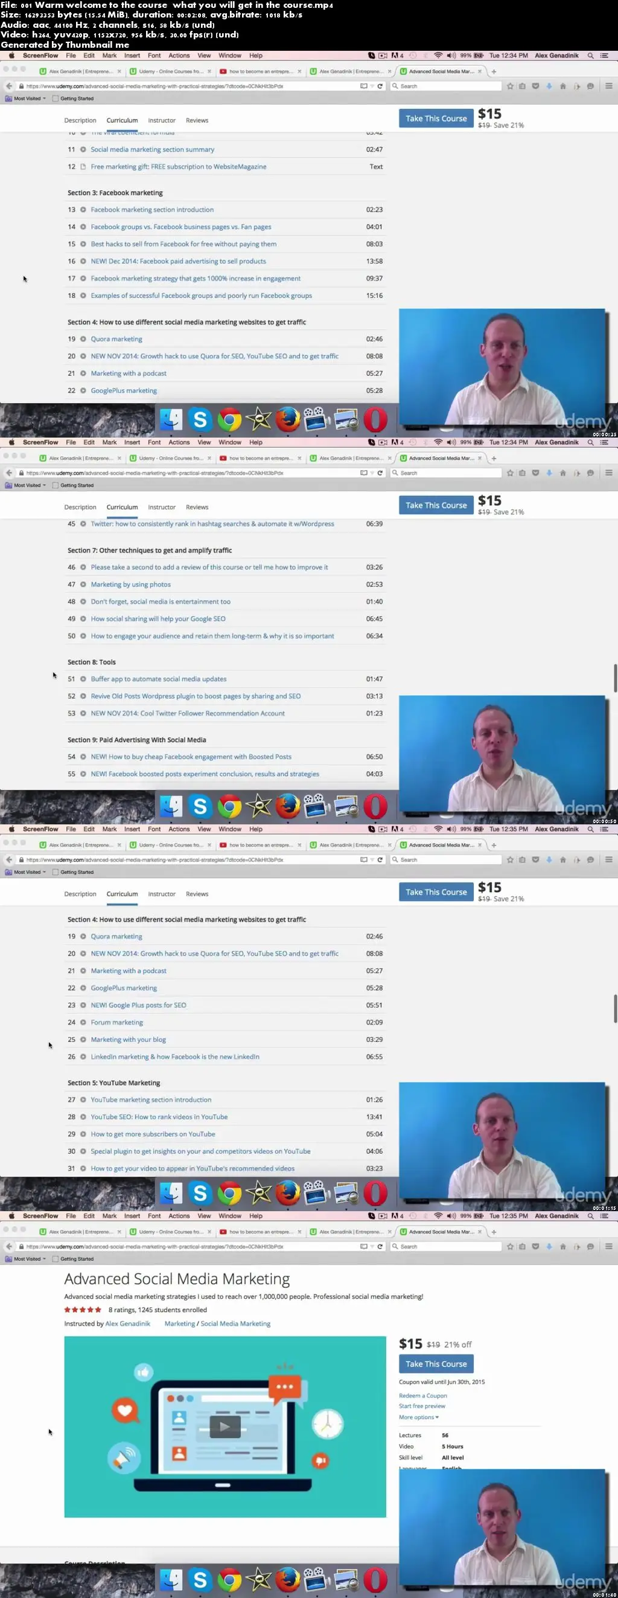The width and height of the screenshot is (618, 1598).
Task: Click play icon next to lecture 54 Boosted Posts
Action: coord(83,757)
